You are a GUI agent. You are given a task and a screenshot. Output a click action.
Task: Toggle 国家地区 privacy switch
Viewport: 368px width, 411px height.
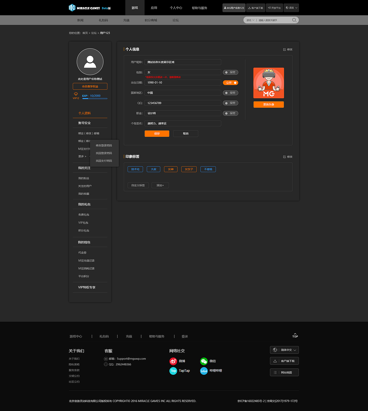point(231,93)
